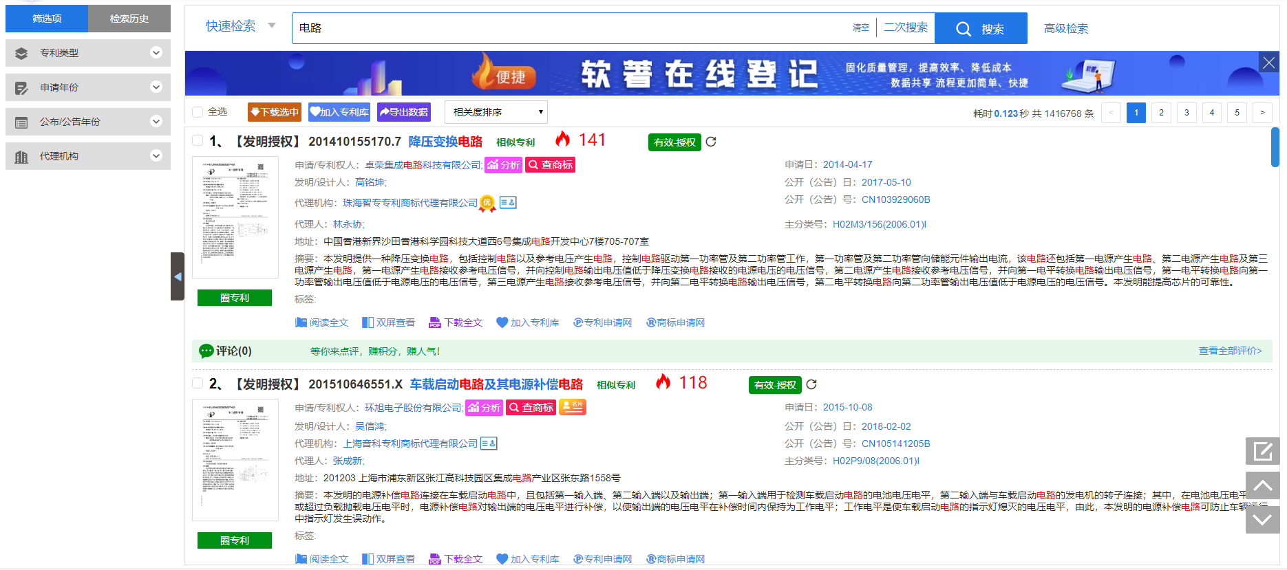Go to results page 3
This screenshot has height=570, width=1287.
click(x=1187, y=113)
